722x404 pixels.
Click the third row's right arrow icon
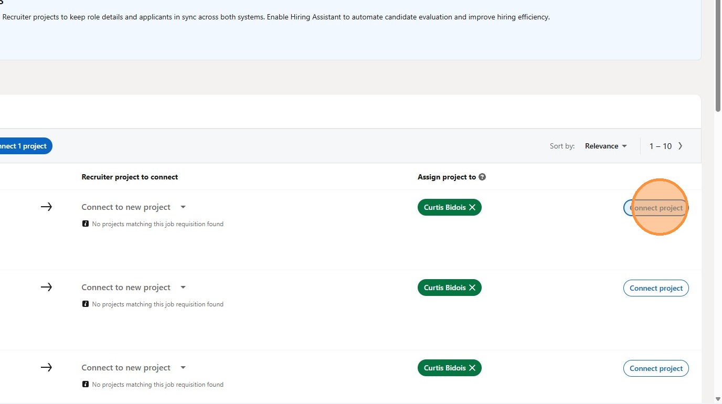(x=46, y=367)
